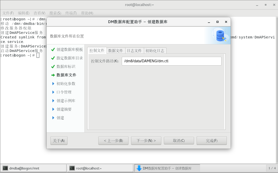Image resolution: width=278 pixels, height=173 pixels.
Task: Close the DM数据库配置助手 dialog
Action: [226, 22]
